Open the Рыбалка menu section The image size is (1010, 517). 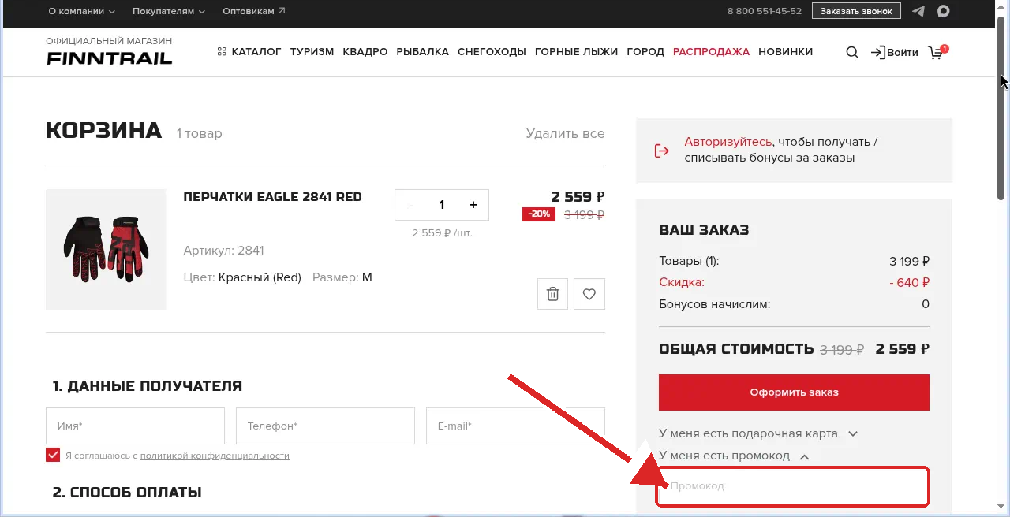423,52
